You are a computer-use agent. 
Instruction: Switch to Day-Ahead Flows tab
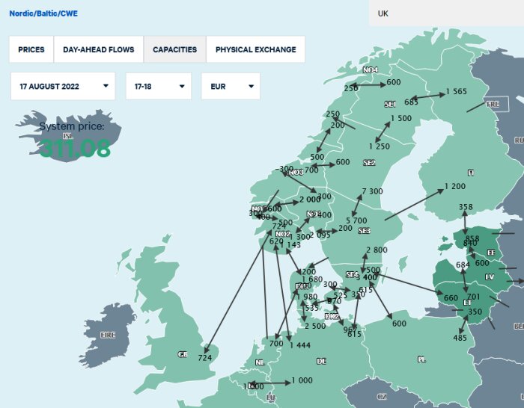(99, 49)
